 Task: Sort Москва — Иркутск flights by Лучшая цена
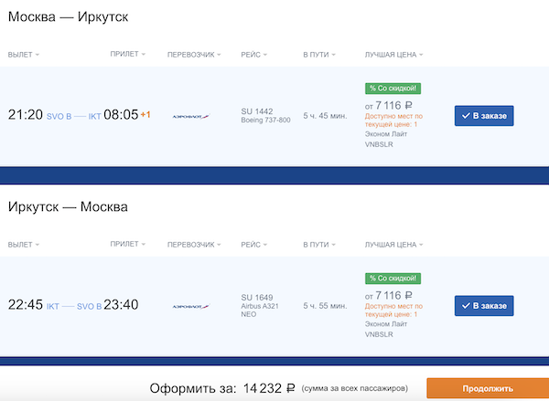395,55
